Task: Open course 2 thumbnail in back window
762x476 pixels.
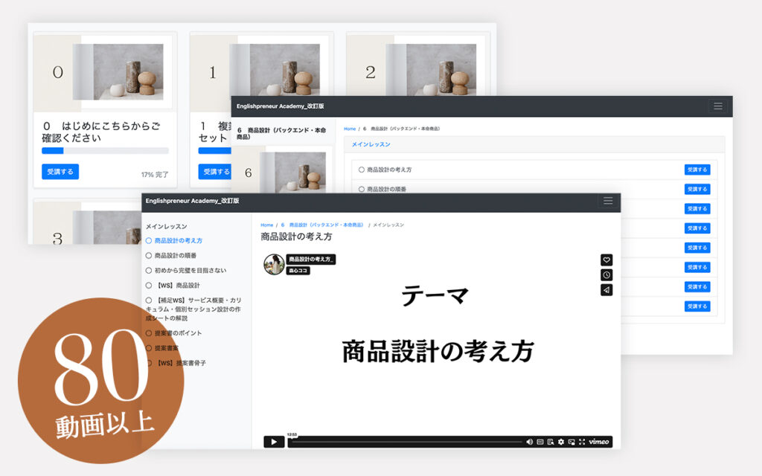Action: coord(417,65)
